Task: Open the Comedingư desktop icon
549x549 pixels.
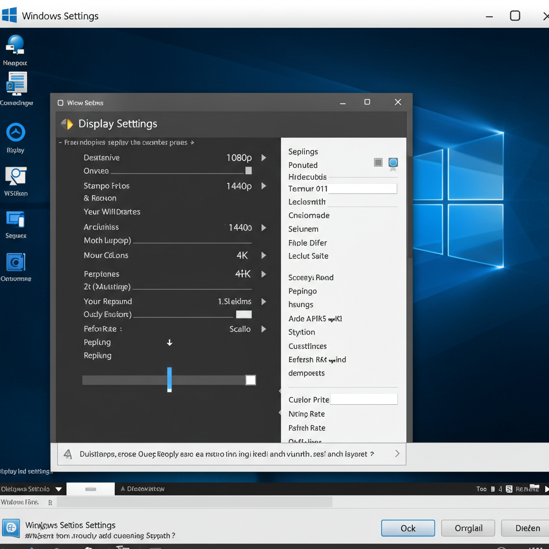Action: 16,84
